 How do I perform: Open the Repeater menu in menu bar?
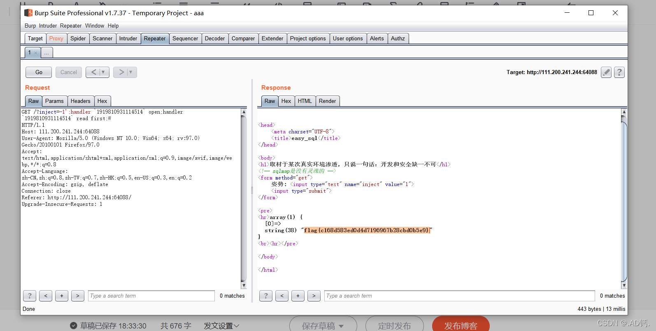point(71,26)
